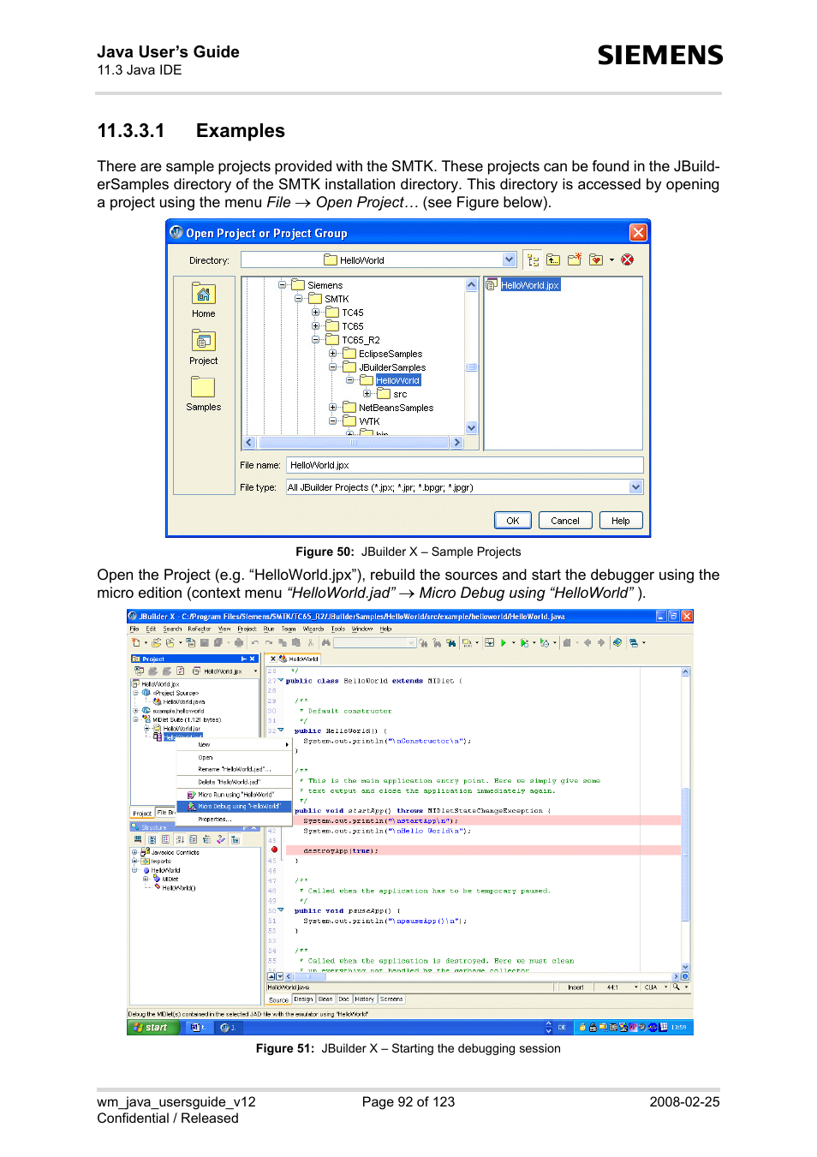The width and height of the screenshot is (817, 1157).
Task: Open the File menu in JBuilder X
Action: (134, 629)
